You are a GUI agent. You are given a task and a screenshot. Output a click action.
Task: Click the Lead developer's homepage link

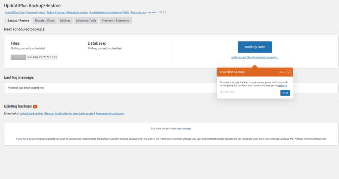pos(106,12)
